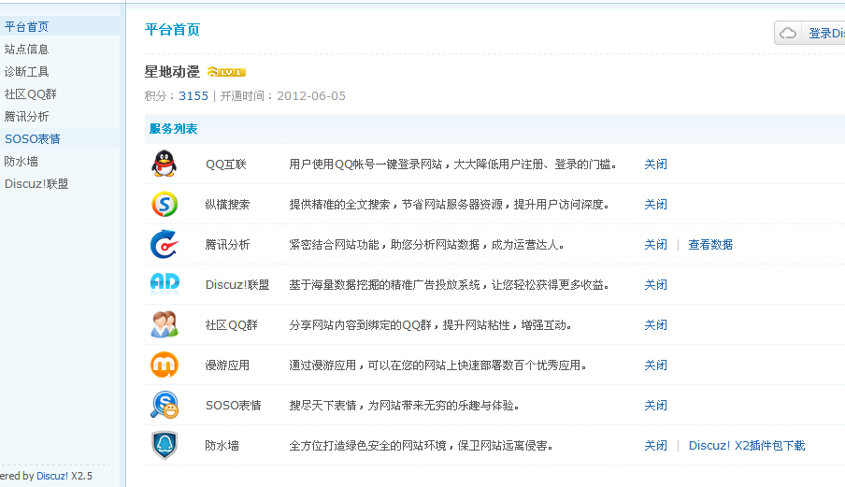This screenshot has width=845, height=487.
Task: Click SOSO表情 service name in list
Action: tap(234, 405)
